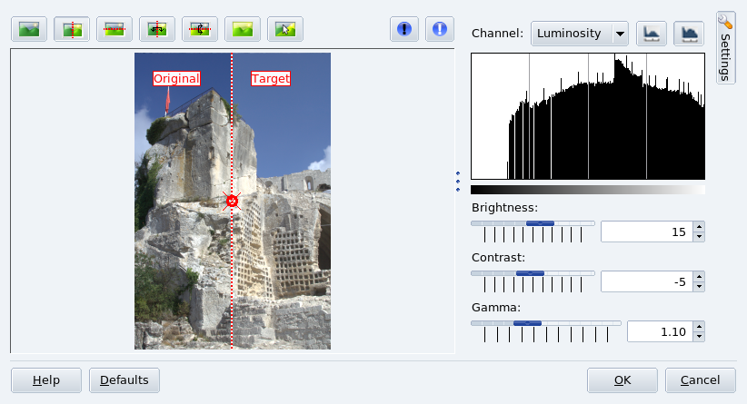This screenshot has height=404, width=747.
Task: Select vertical split preview mode icon
Action: (72, 29)
